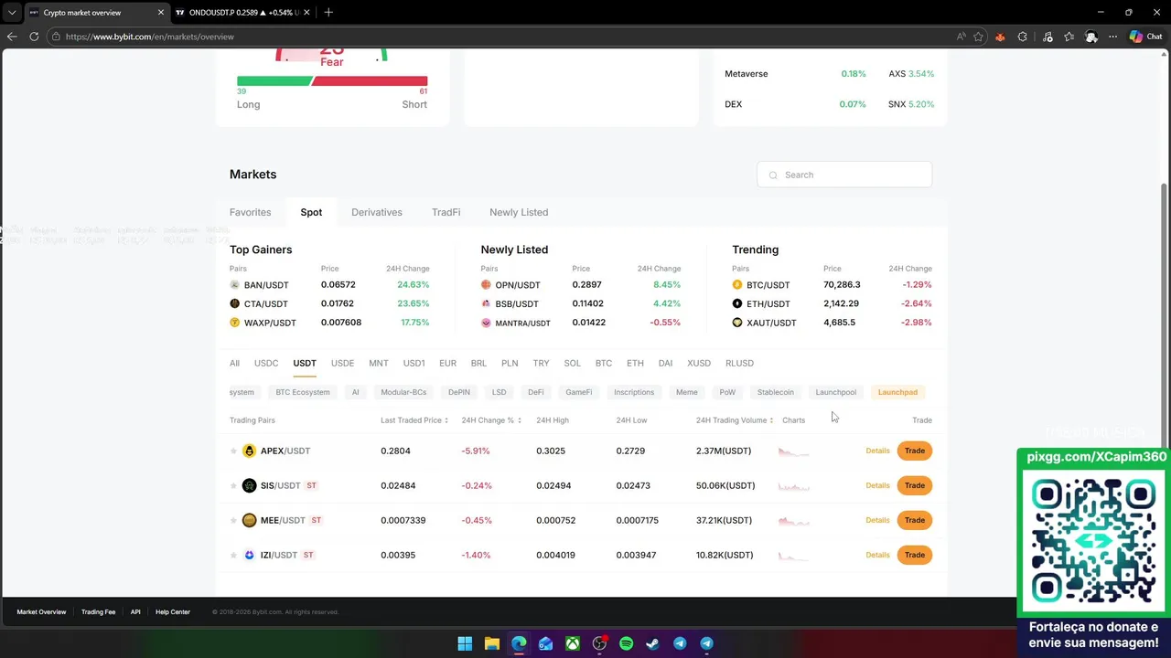Open OBS Studio from the taskbar
This screenshot has width=1171, height=658.
[599, 643]
